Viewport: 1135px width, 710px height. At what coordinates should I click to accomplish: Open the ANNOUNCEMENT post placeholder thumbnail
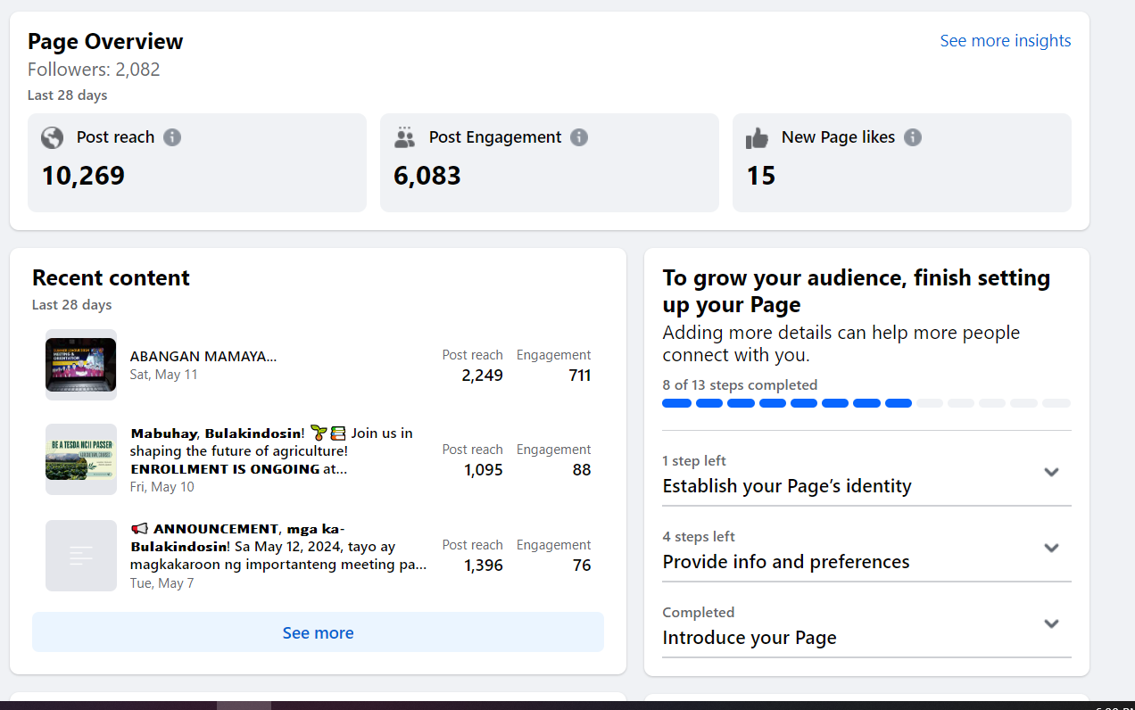point(81,556)
